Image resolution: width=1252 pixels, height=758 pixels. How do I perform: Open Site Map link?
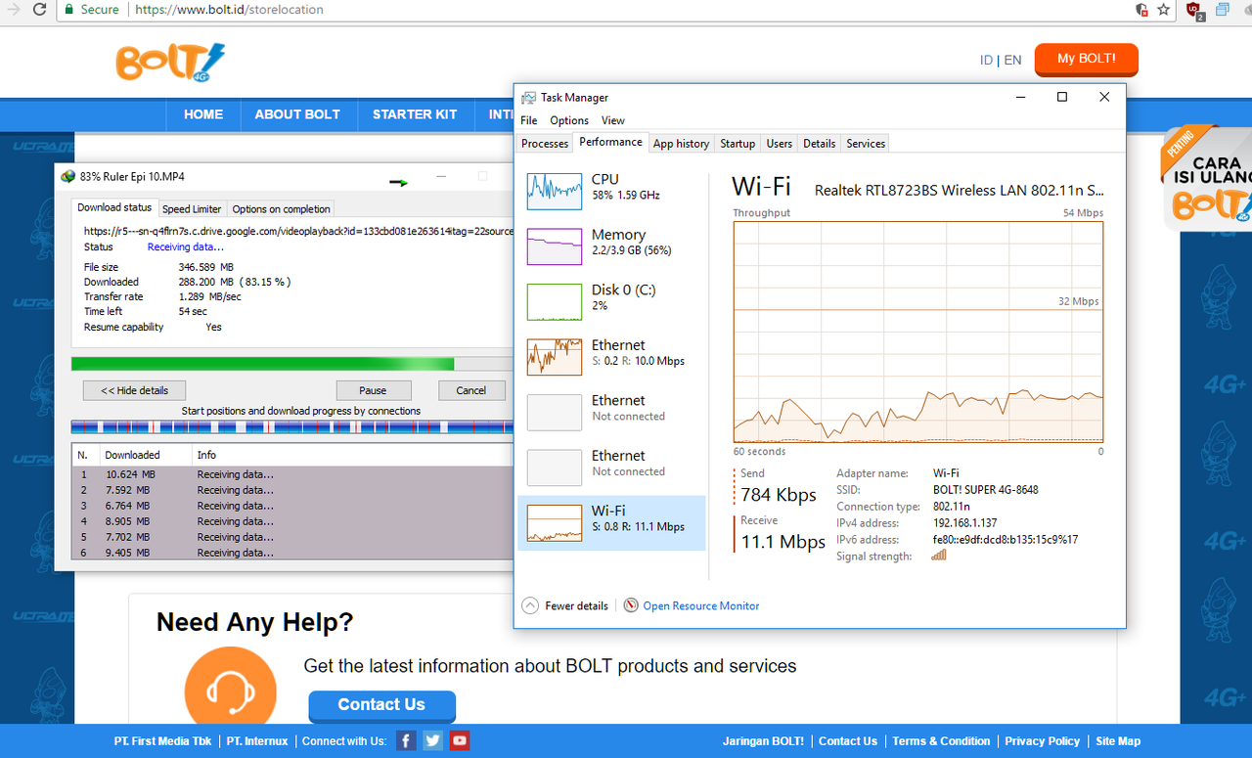[x=1118, y=741]
